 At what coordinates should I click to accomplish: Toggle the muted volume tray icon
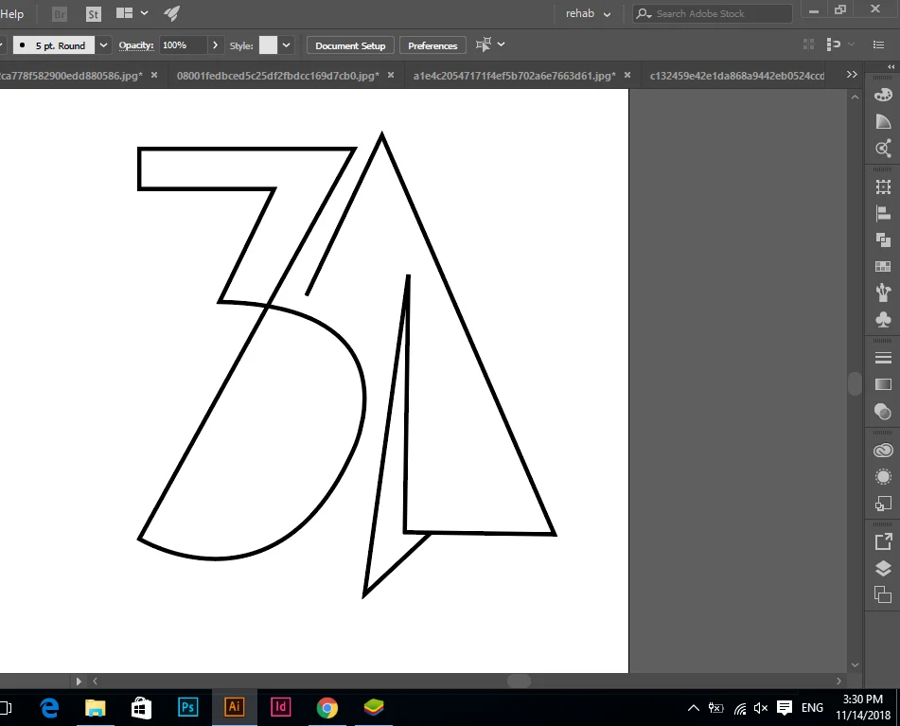761,708
